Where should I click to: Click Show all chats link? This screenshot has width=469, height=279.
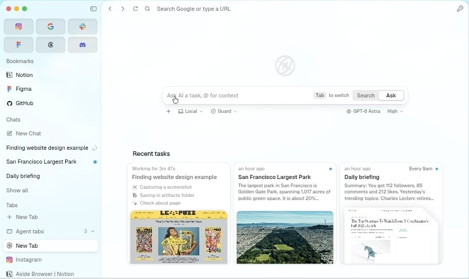pos(17,191)
